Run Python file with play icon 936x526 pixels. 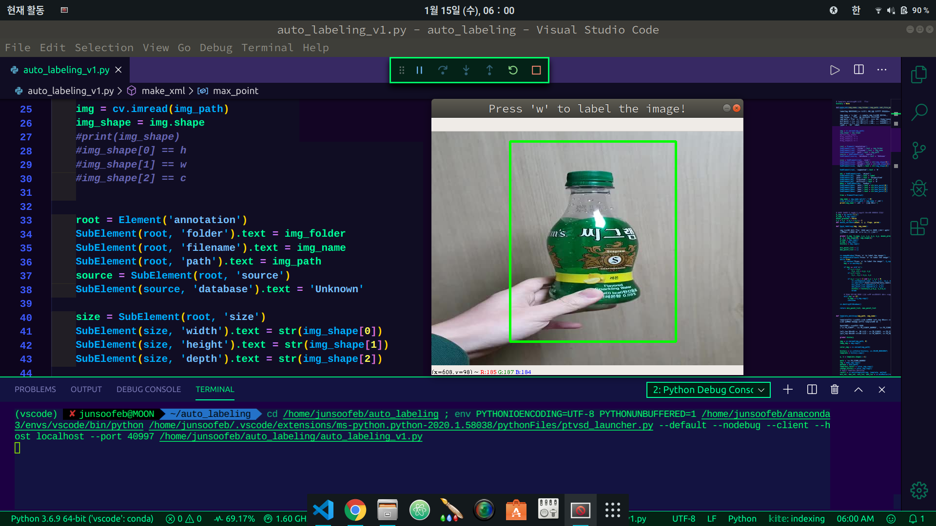tap(835, 70)
